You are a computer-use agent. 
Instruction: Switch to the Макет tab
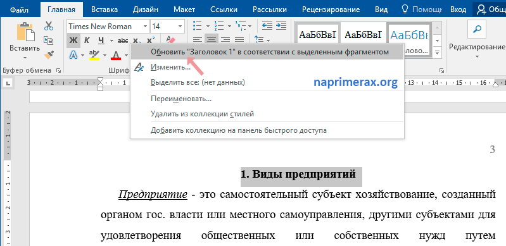[184, 9]
